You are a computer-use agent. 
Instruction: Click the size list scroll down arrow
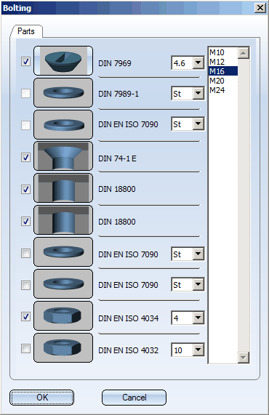[x=244, y=358]
